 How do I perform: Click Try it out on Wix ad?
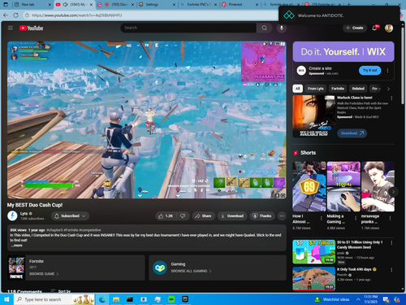click(x=369, y=71)
